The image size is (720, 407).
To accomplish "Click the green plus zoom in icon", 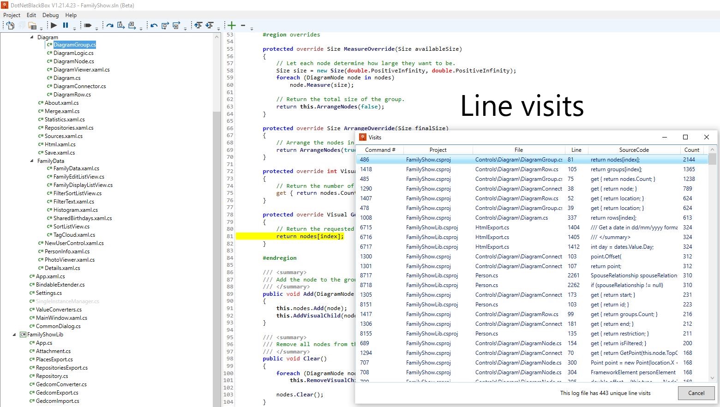I will tap(232, 25).
